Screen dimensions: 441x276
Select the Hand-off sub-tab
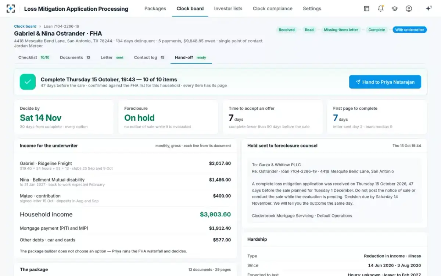[x=191, y=57]
